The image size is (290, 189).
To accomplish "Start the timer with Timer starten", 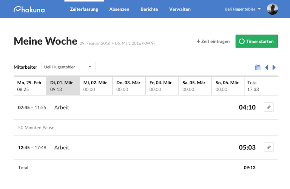I will pos(256,41).
